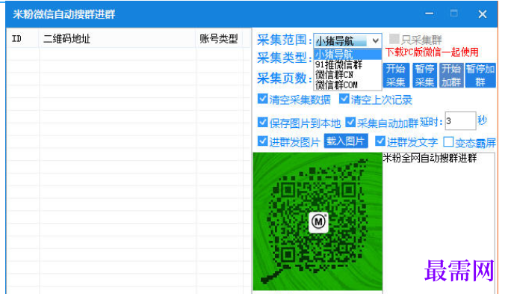Enable the 变态霸屏 checkbox
Viewport: 508px width, 294px height.
[x=448, y=141]
